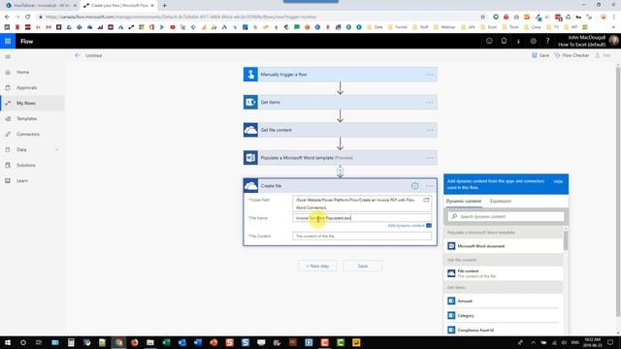Click the Save button below the flow
The width and height of the screenshot is (621, 349).
coord(362,266)
